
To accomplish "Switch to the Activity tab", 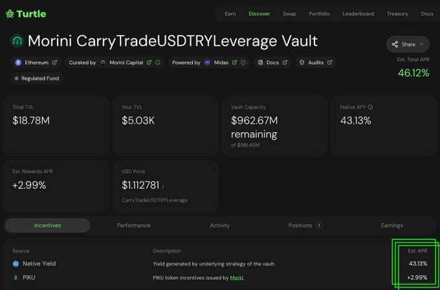I will (x=220, y=225).
